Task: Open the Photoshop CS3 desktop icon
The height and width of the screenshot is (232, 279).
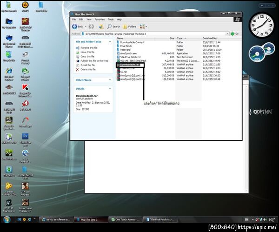Action: (25, 139)
